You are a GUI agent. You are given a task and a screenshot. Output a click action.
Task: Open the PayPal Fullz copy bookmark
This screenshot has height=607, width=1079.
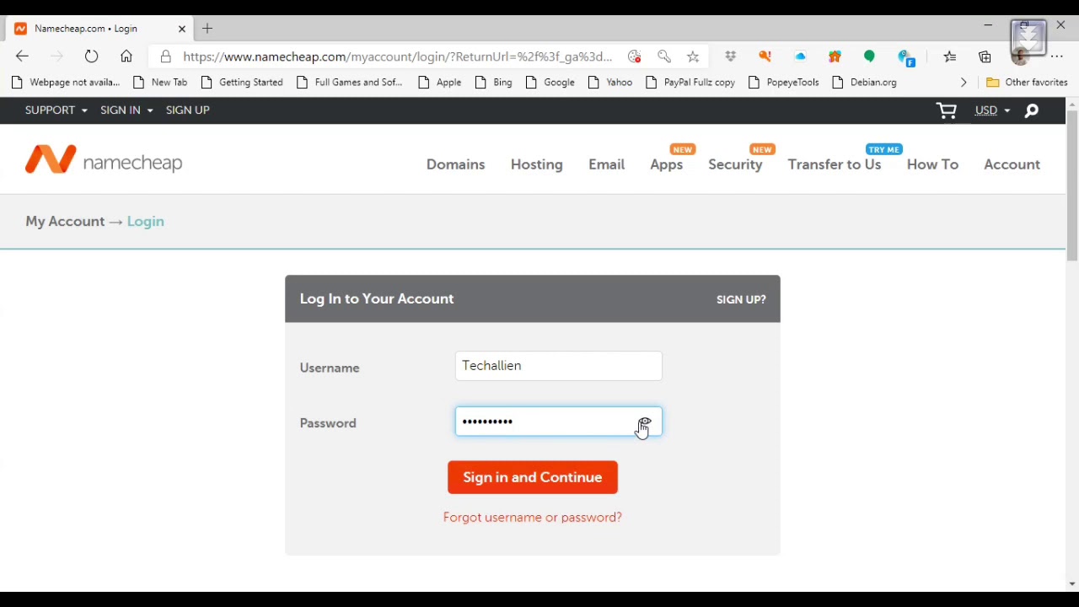click(690, 83)
